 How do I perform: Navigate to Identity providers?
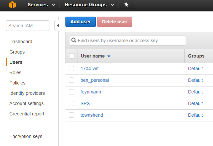[27, 93]
